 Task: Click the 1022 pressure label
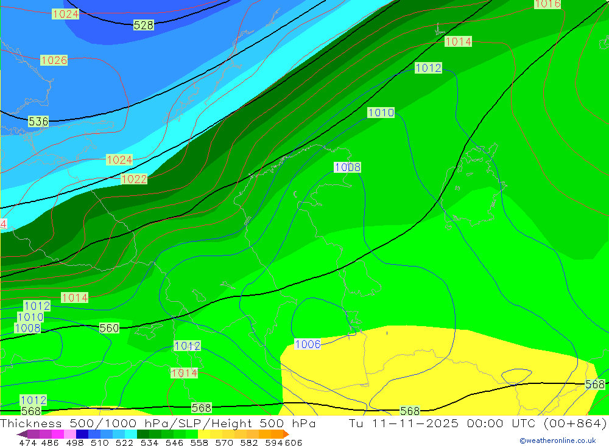point(134,179)
